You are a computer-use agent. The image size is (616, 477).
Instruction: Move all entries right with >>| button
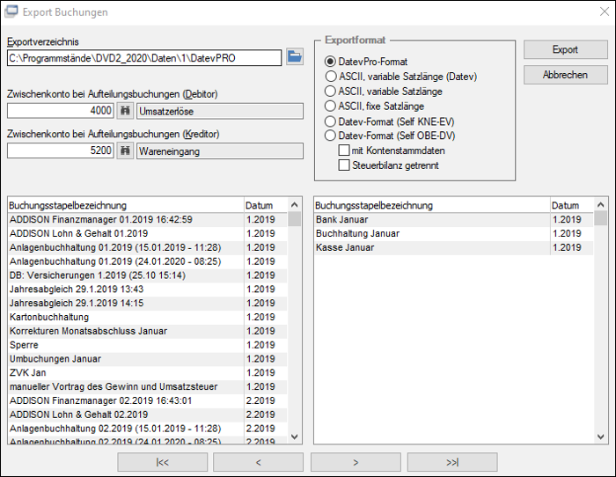coord(452,462)
